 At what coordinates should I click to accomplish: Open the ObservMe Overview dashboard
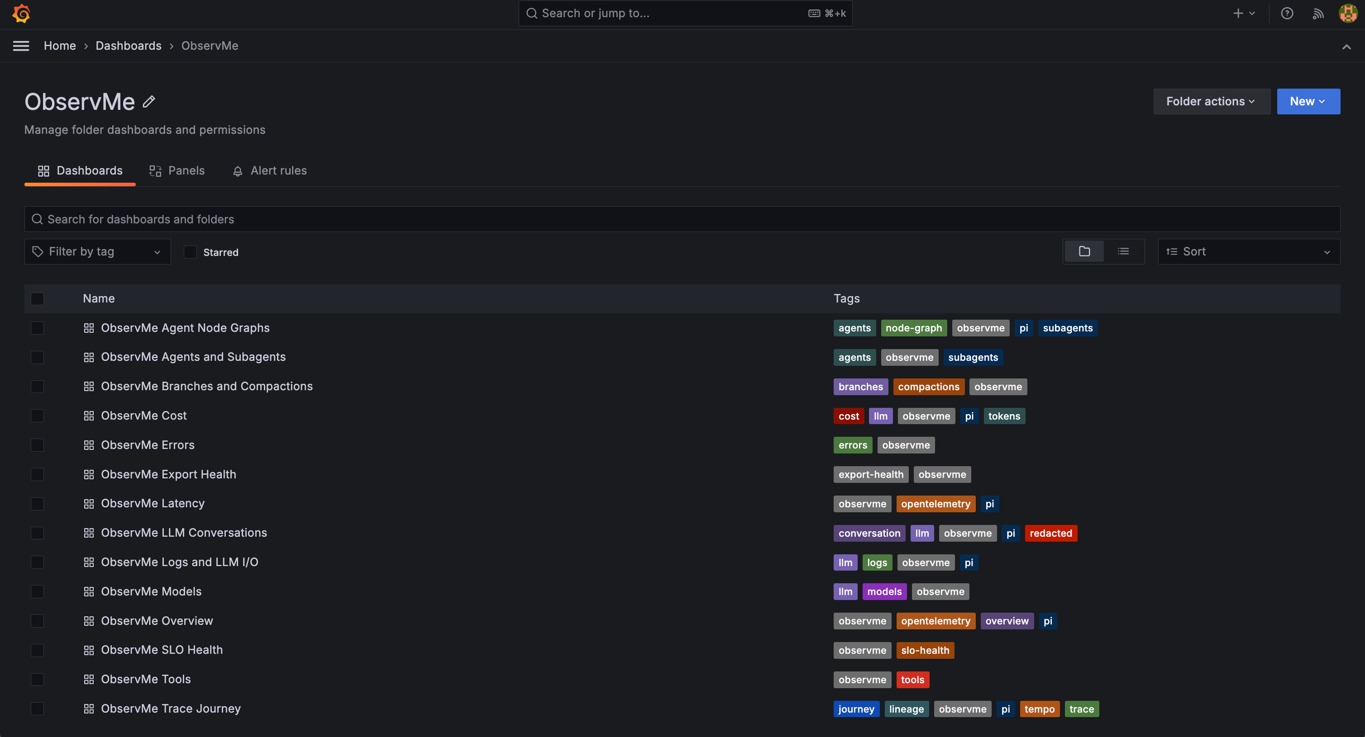[157, 621]
